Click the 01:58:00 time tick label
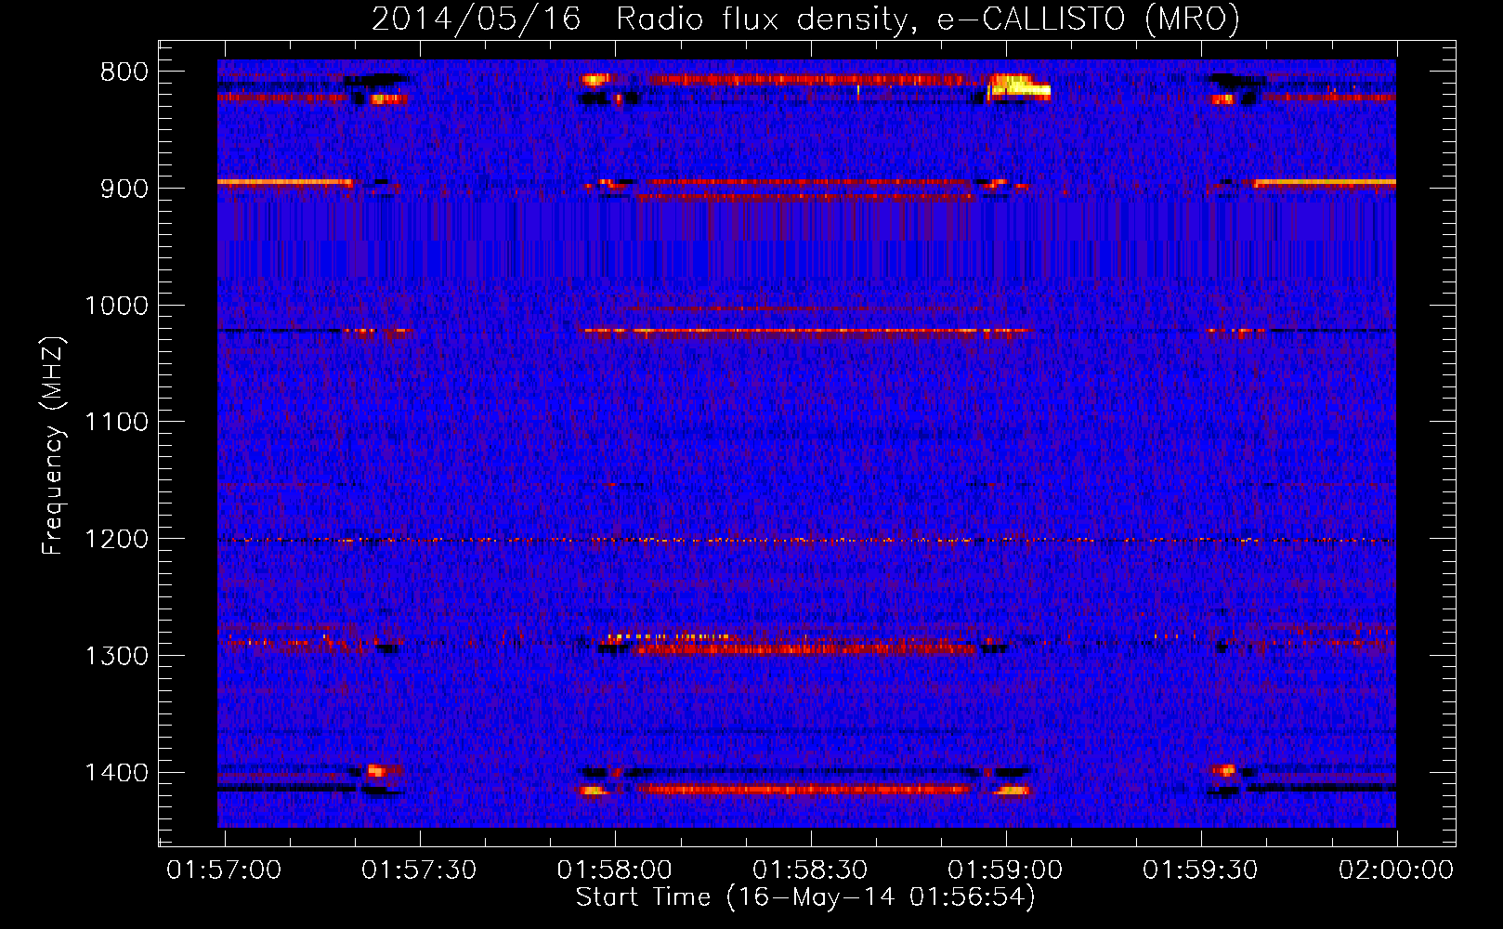Screen dimensions: 1503x929 tap(614, 870)
